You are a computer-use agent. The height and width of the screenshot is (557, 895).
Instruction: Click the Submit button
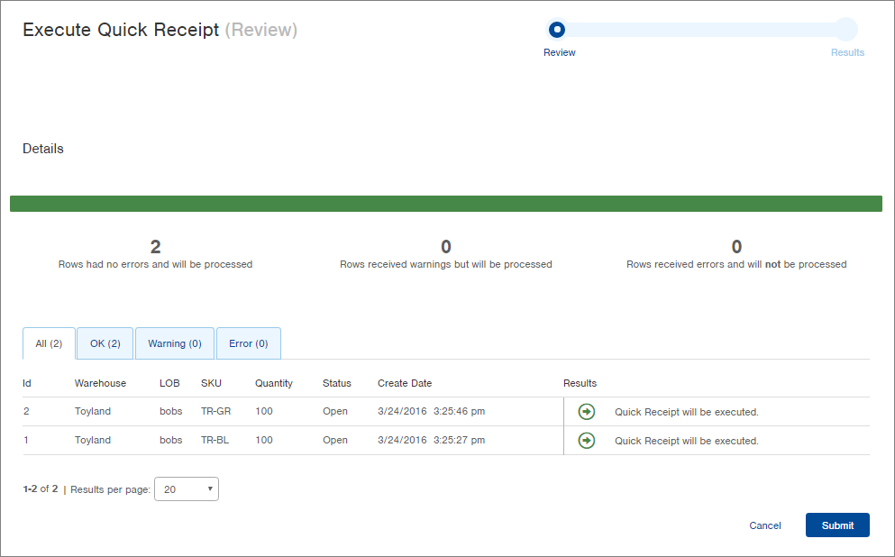pyautogui.click(x=837, y=525)
